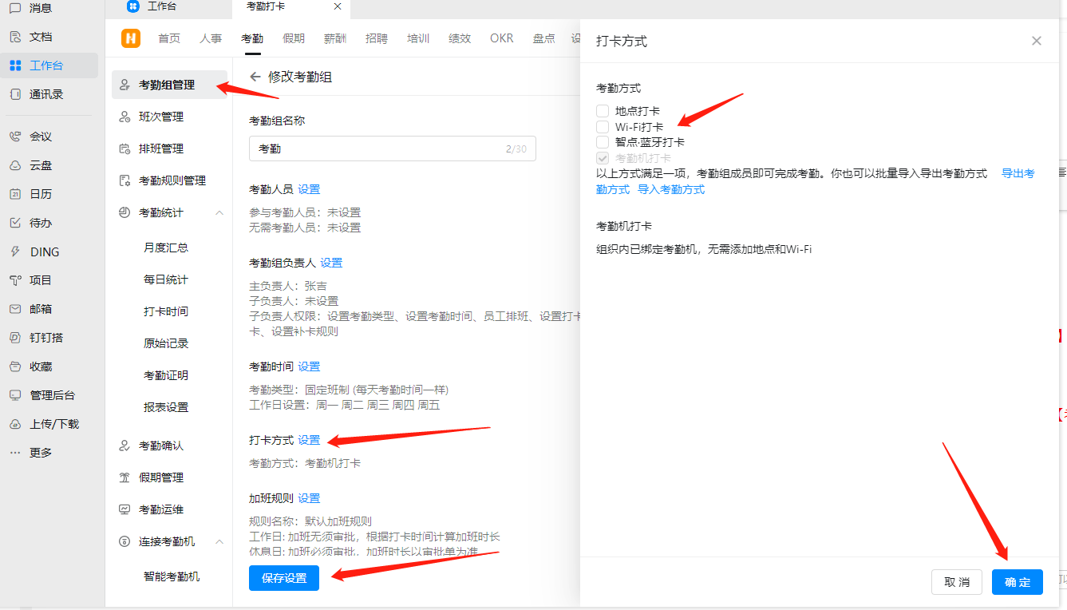The height and width of the screenshot is (610, 1067).
Task: Click the DING lightning icon
Action: tap(15, 252)
